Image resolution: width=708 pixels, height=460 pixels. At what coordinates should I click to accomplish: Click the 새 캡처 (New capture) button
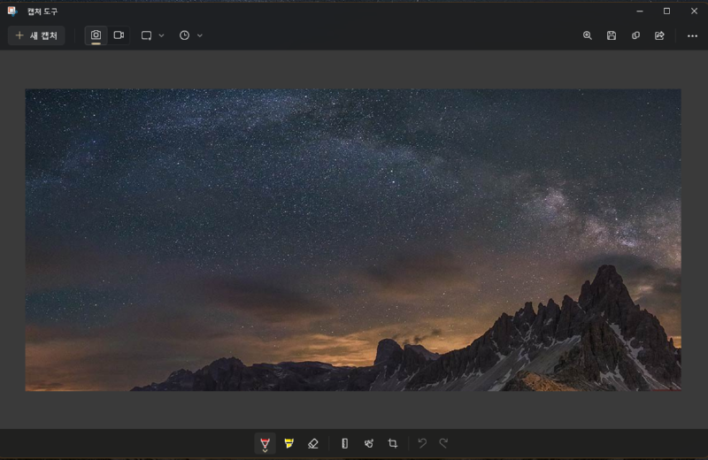tap(36, 35)
